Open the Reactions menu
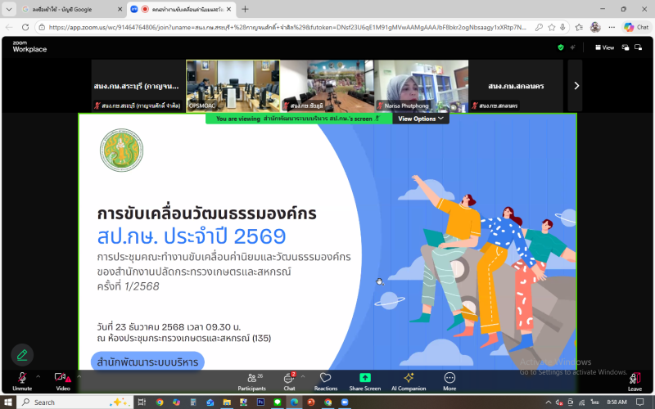Screen dimensions: 655x409 click(325, 380)
